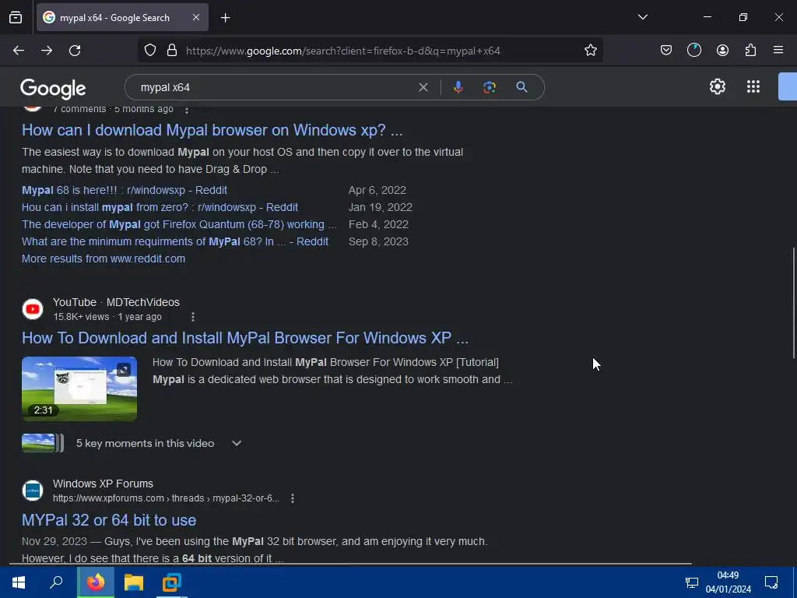Open 'Hou can i install mypal from zero' link

[x=160, y=207]
